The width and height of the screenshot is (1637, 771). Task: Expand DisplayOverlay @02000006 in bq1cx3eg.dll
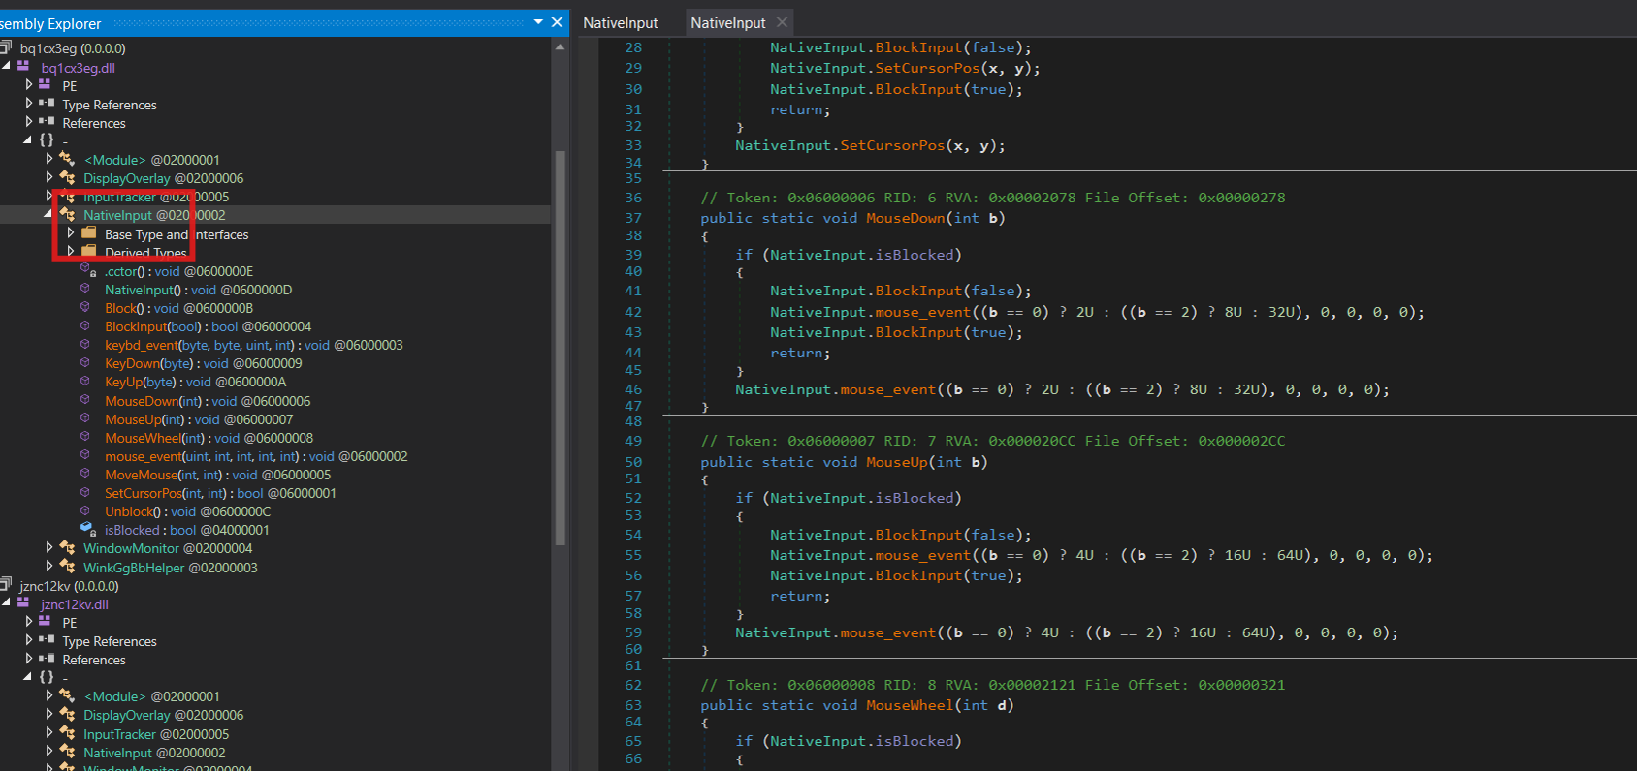pos(49,177)
